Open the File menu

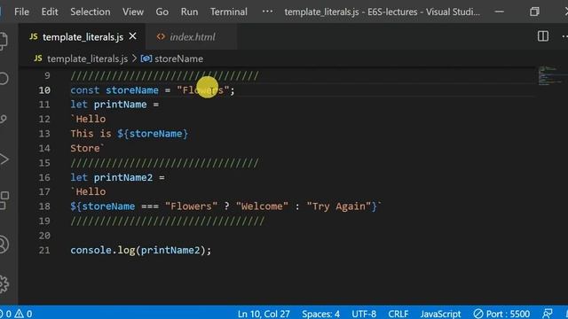pos(21,12)
